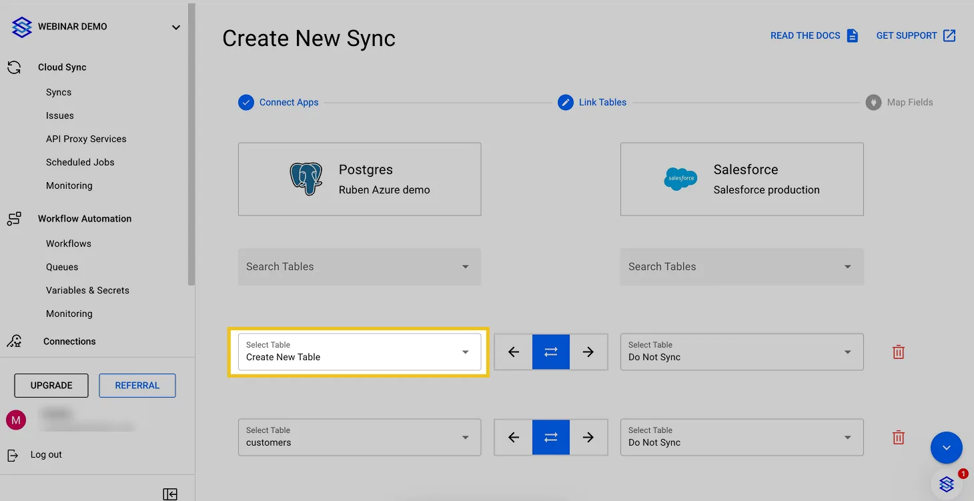974x501 pixels.
Task: Click the REFERRAL button
Action: [x=137, y=386]
